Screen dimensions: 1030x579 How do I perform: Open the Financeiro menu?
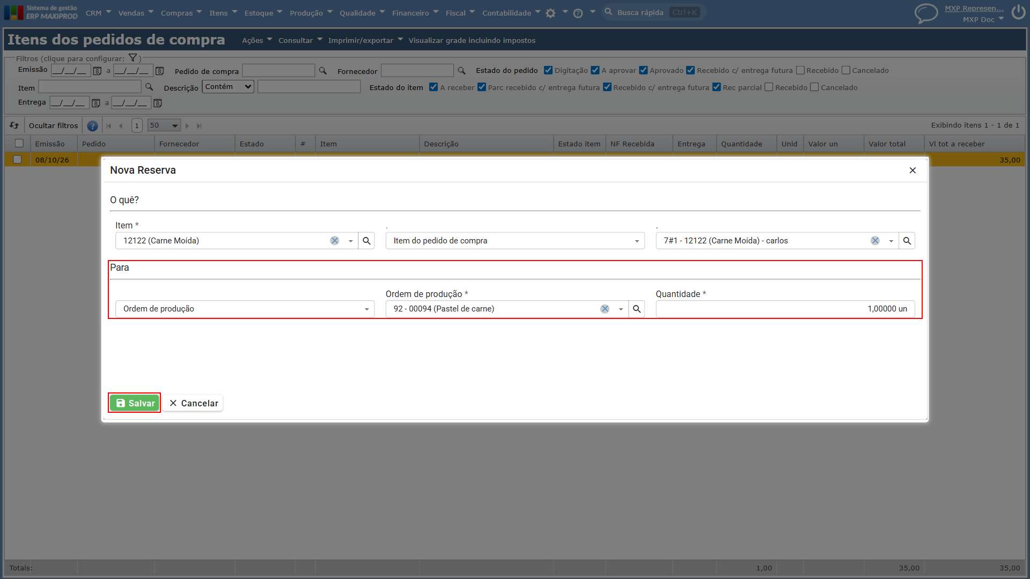click(415, 13)
